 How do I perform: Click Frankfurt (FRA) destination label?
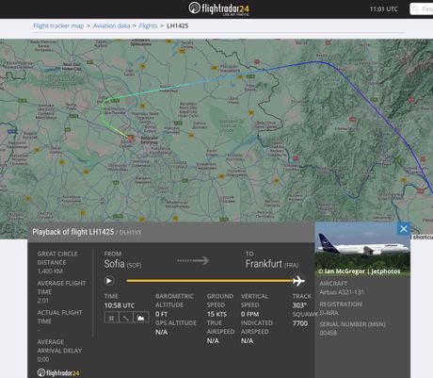point(272,264)
